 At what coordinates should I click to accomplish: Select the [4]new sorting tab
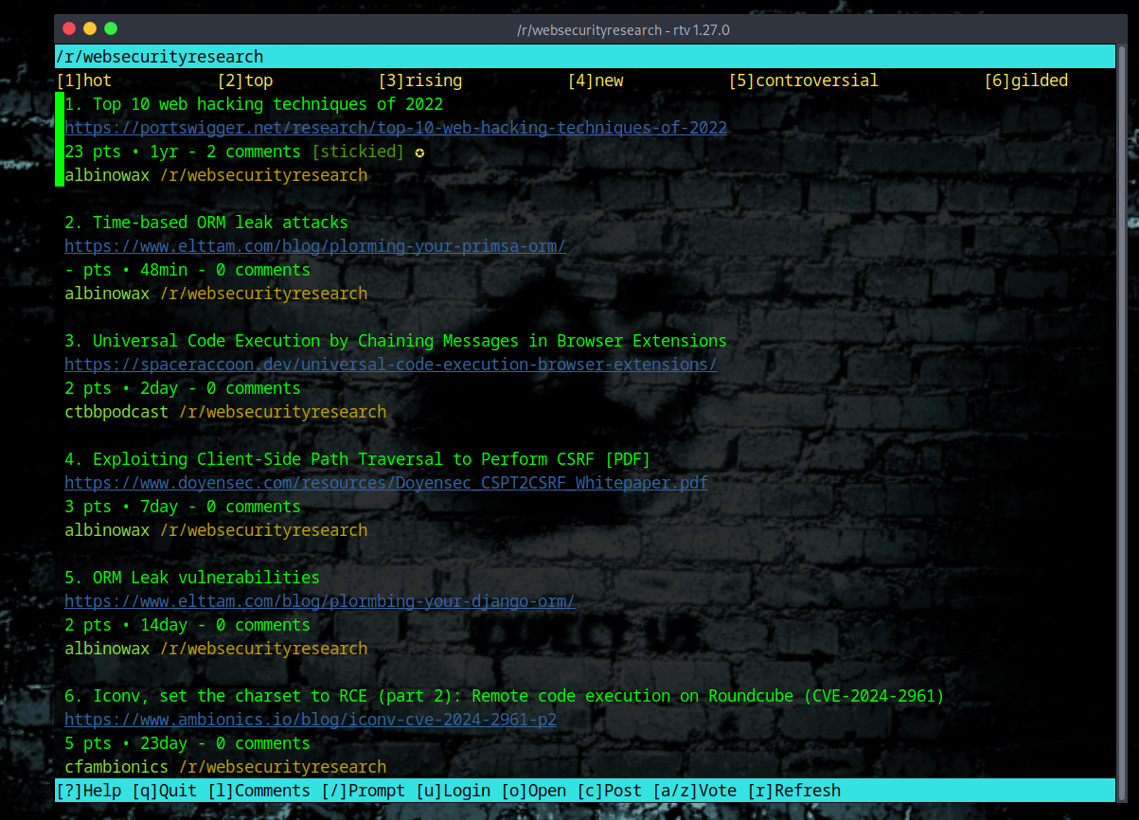click(596, 80)
